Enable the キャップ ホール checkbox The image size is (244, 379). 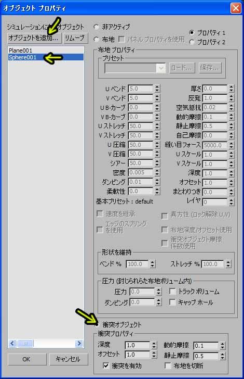pyautogui.click(x=172, y=302)
